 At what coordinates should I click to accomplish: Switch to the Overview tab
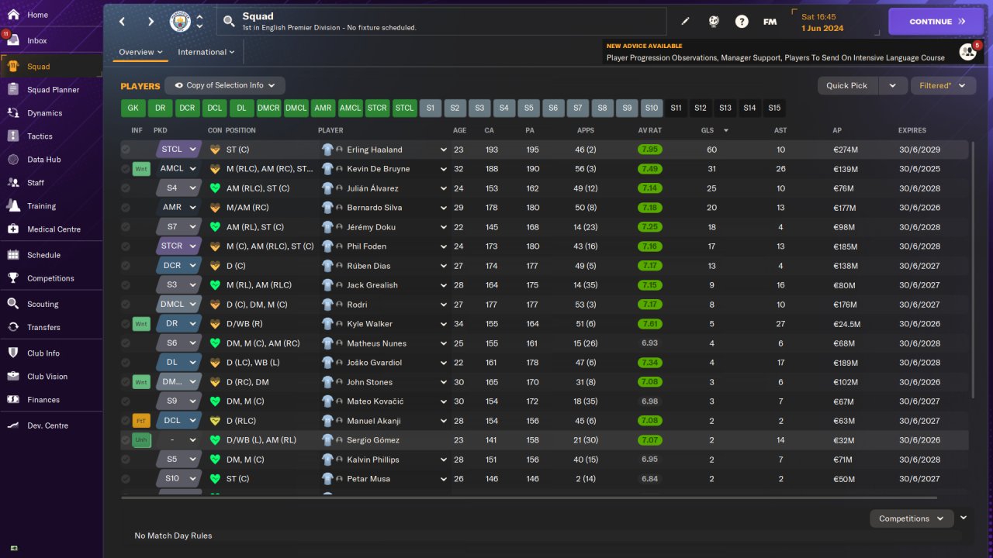tap(140, 52)
